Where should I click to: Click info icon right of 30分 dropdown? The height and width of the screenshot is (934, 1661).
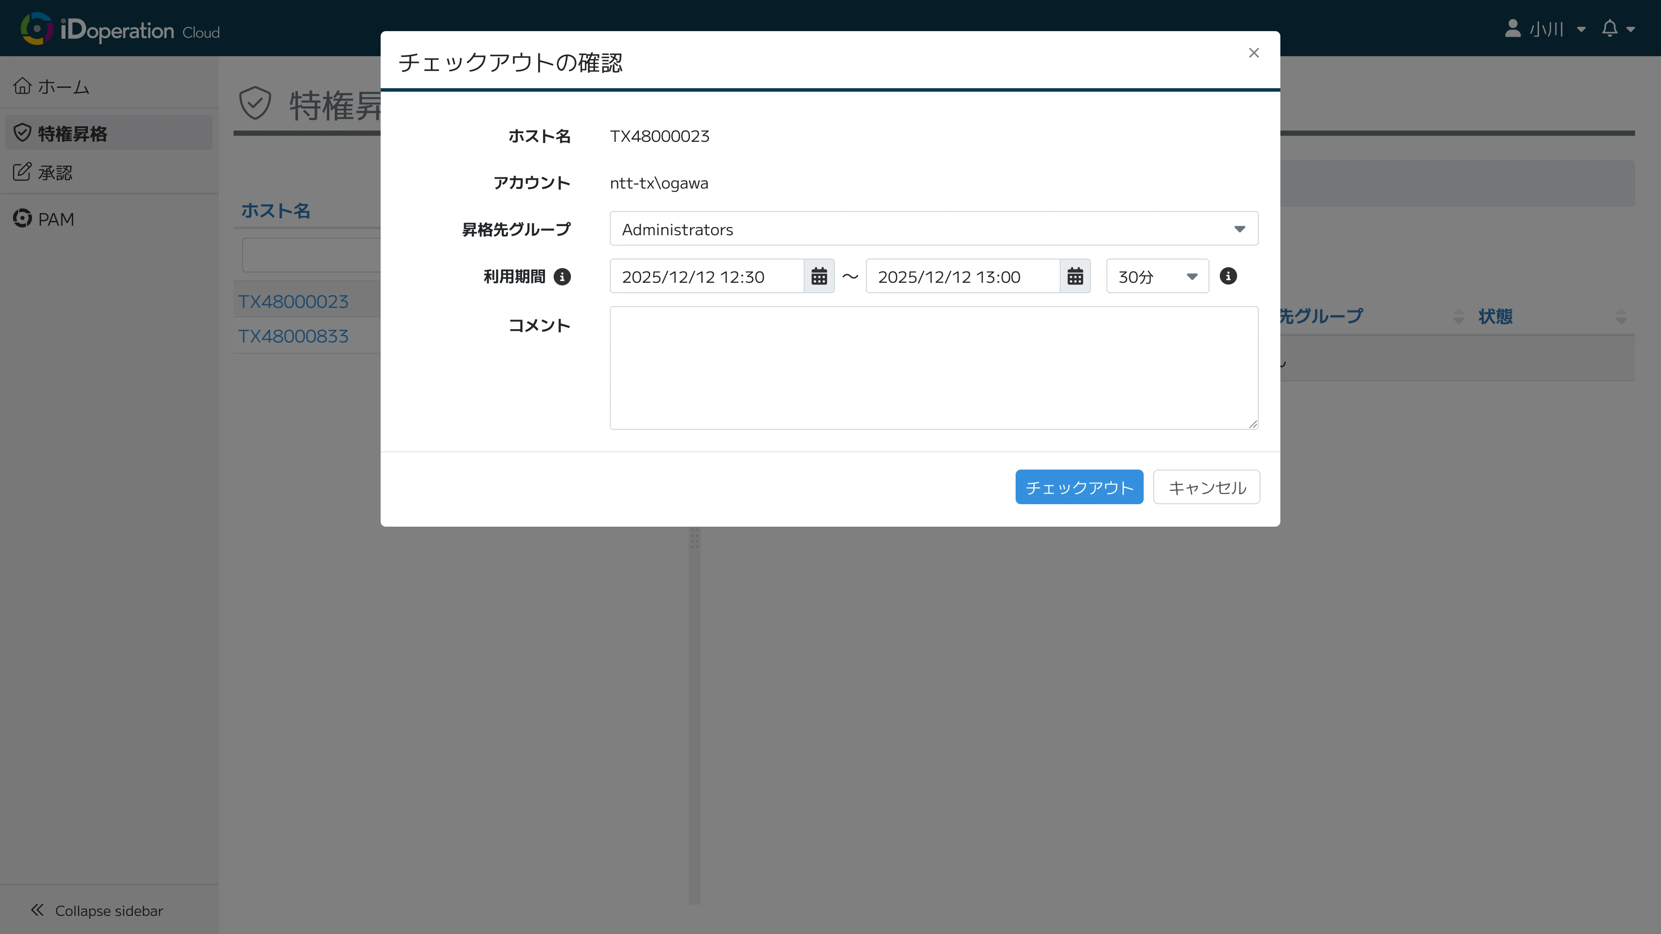(x=1228, y=276)
